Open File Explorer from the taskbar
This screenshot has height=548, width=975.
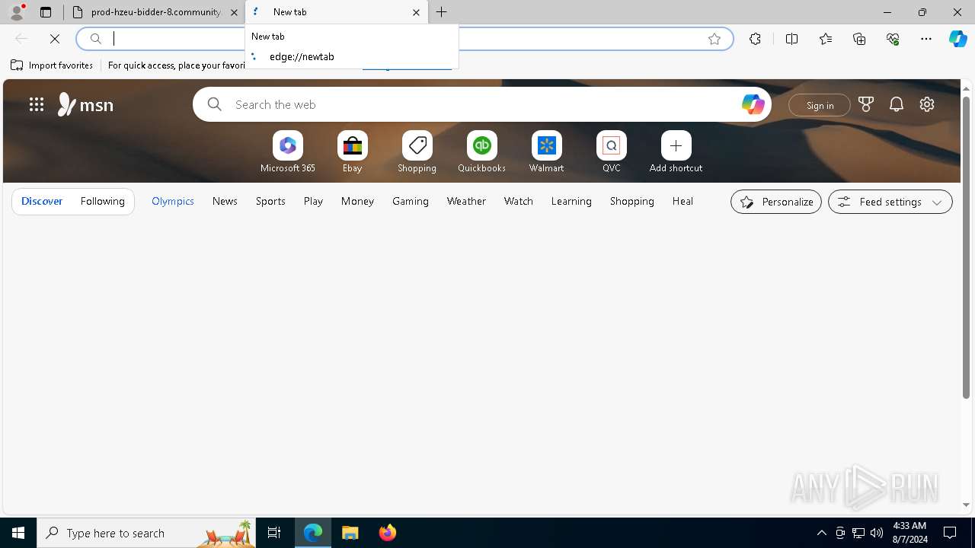click(x=350, y=533)
